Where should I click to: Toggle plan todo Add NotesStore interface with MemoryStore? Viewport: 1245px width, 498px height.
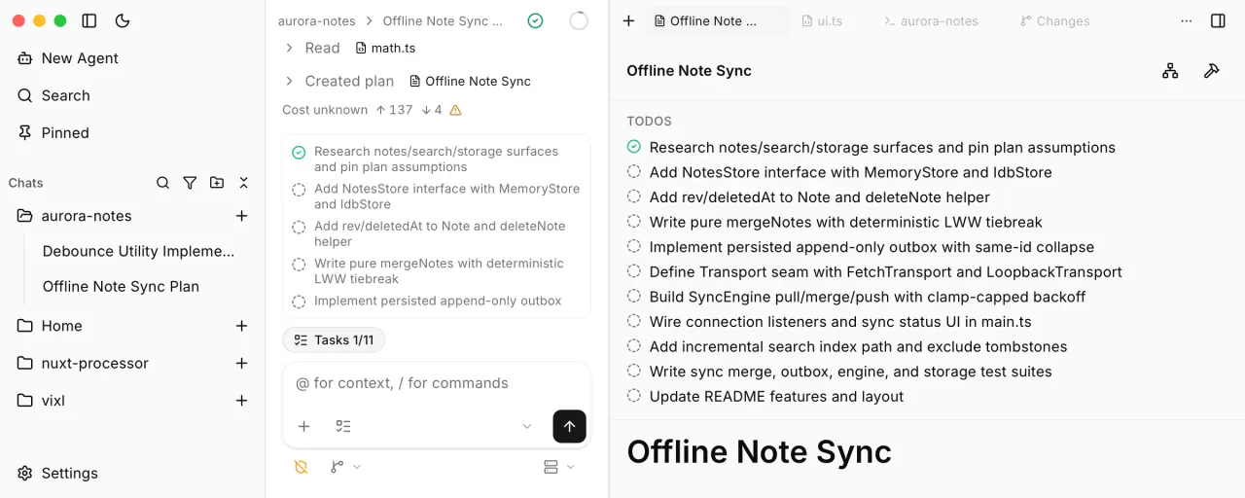pyautogui.click(x=634, y=172)
